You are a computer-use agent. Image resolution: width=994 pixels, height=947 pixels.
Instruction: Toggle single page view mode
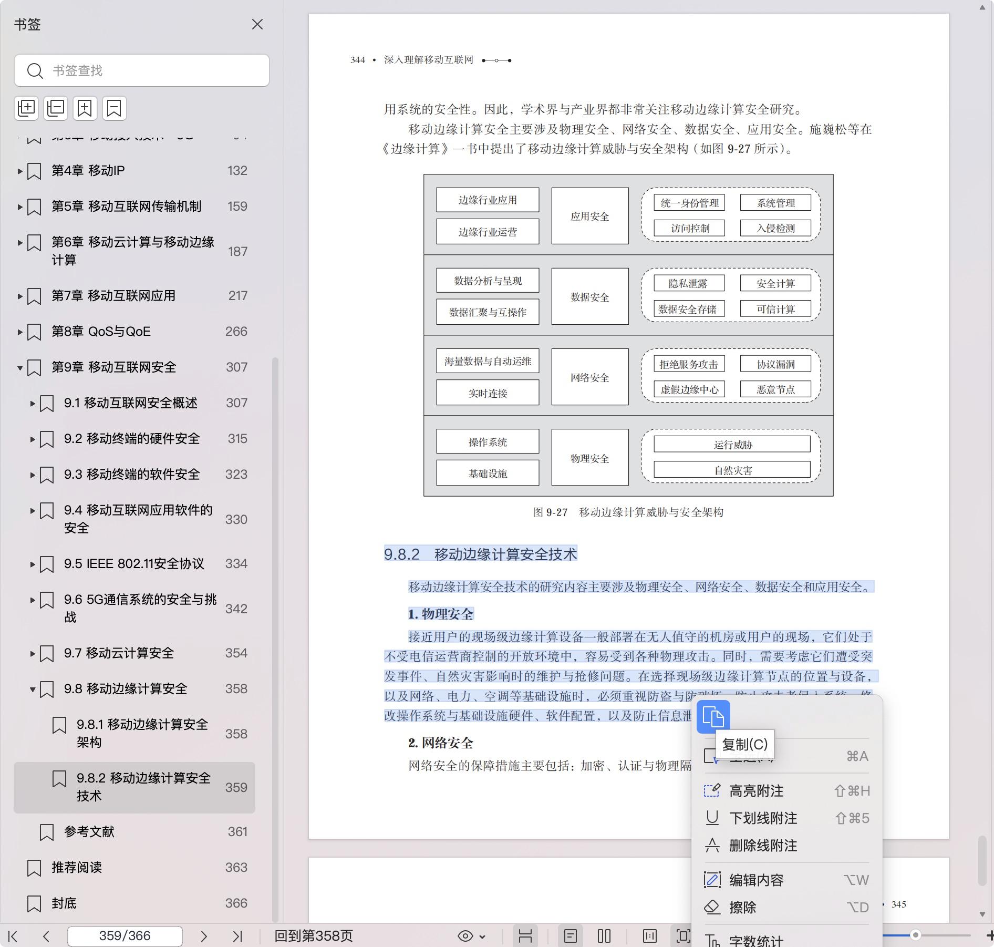coord(570,936)
